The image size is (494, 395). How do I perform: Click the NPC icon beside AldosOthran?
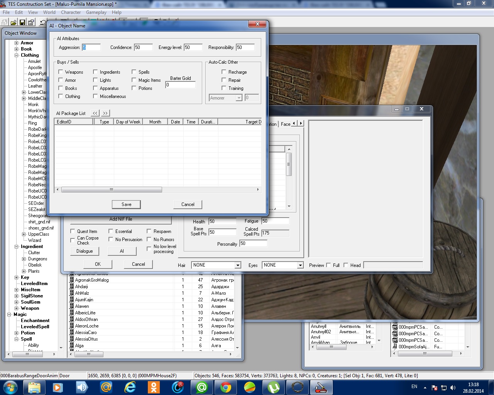[x=71, y=319]
